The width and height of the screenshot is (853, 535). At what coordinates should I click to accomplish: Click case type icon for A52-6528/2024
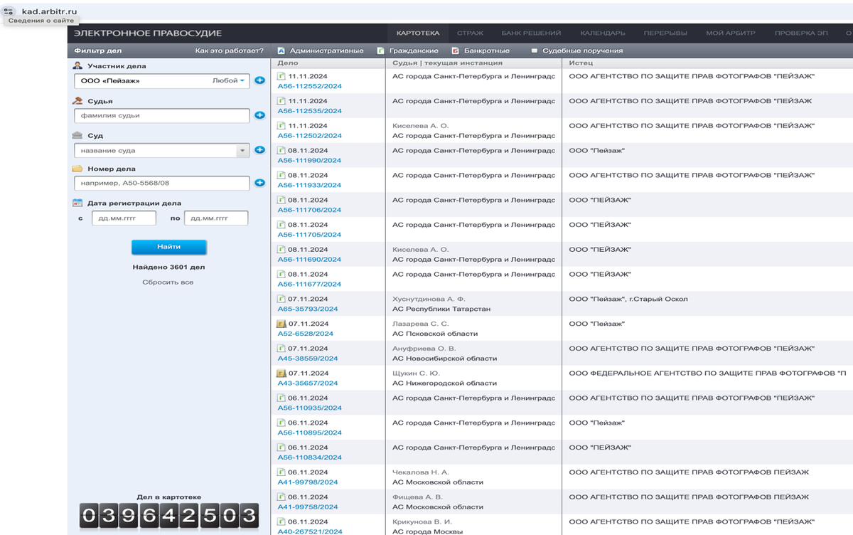coord(281,324)
